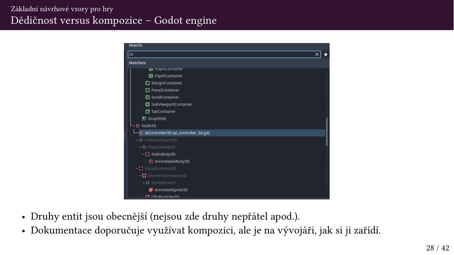Collapse the VisualInstance3D branch arrow
The image size is (454, 255).
137,169
